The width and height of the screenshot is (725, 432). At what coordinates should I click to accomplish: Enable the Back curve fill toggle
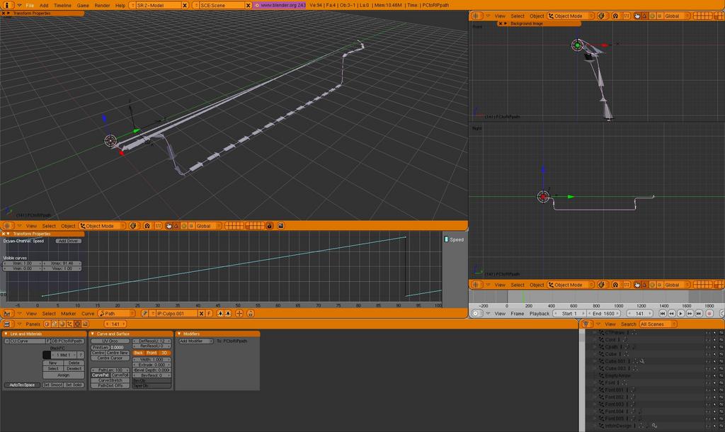click(138, 353)
